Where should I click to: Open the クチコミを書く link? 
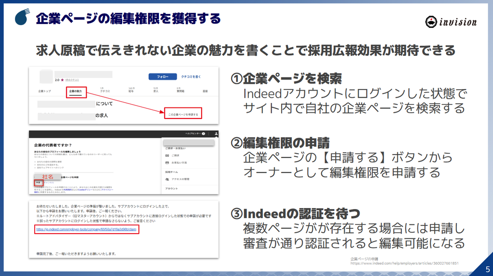tap(191, 77)
